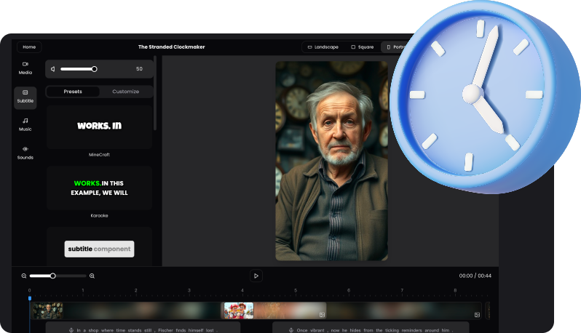This screenshot has height=333, width=581.
Task: Click microphone icon on first subtitle segment
Action: click(70, 329)
